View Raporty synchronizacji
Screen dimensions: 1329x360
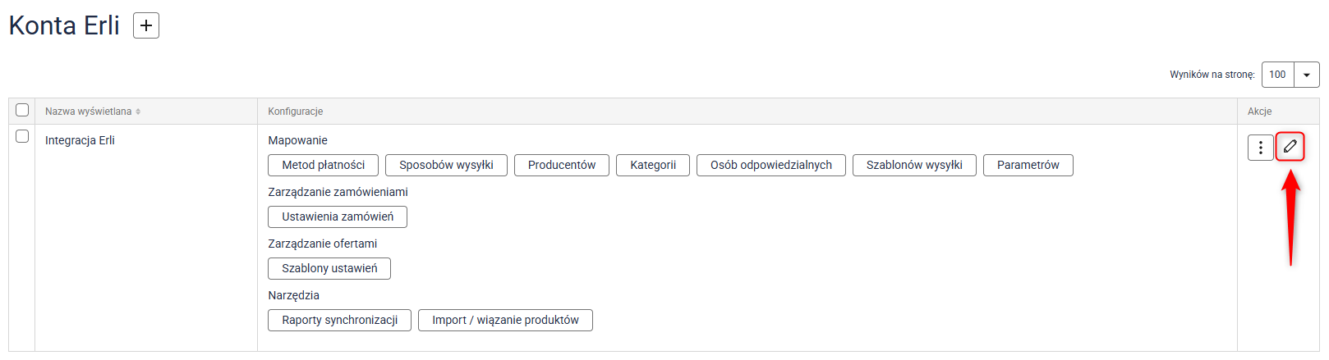click(339, 320)
